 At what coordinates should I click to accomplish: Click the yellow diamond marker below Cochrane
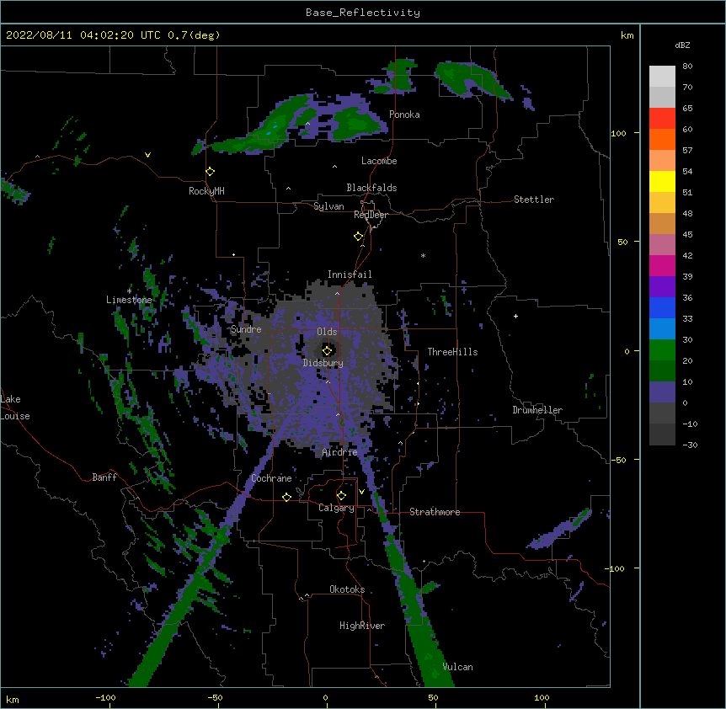click(286, 497)
